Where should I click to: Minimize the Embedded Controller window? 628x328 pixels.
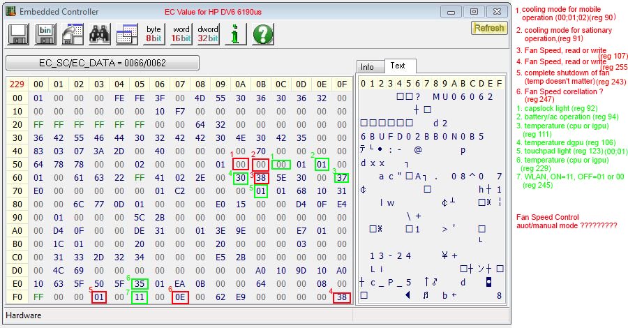[451, 12]
